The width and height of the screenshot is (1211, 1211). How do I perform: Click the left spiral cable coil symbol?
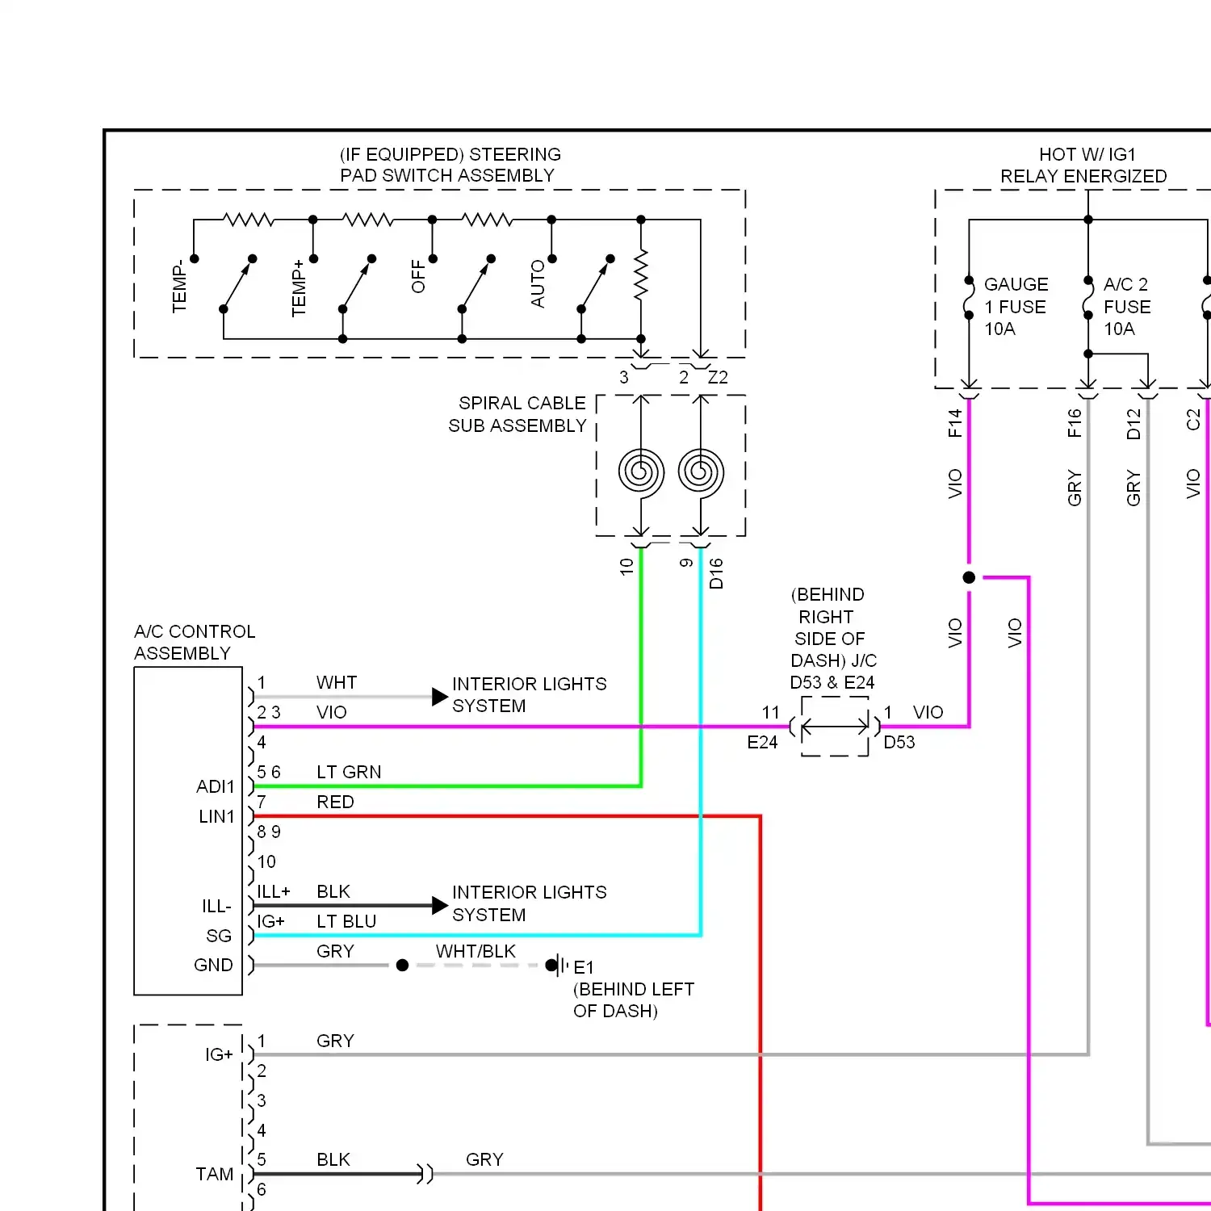point(641,472)
